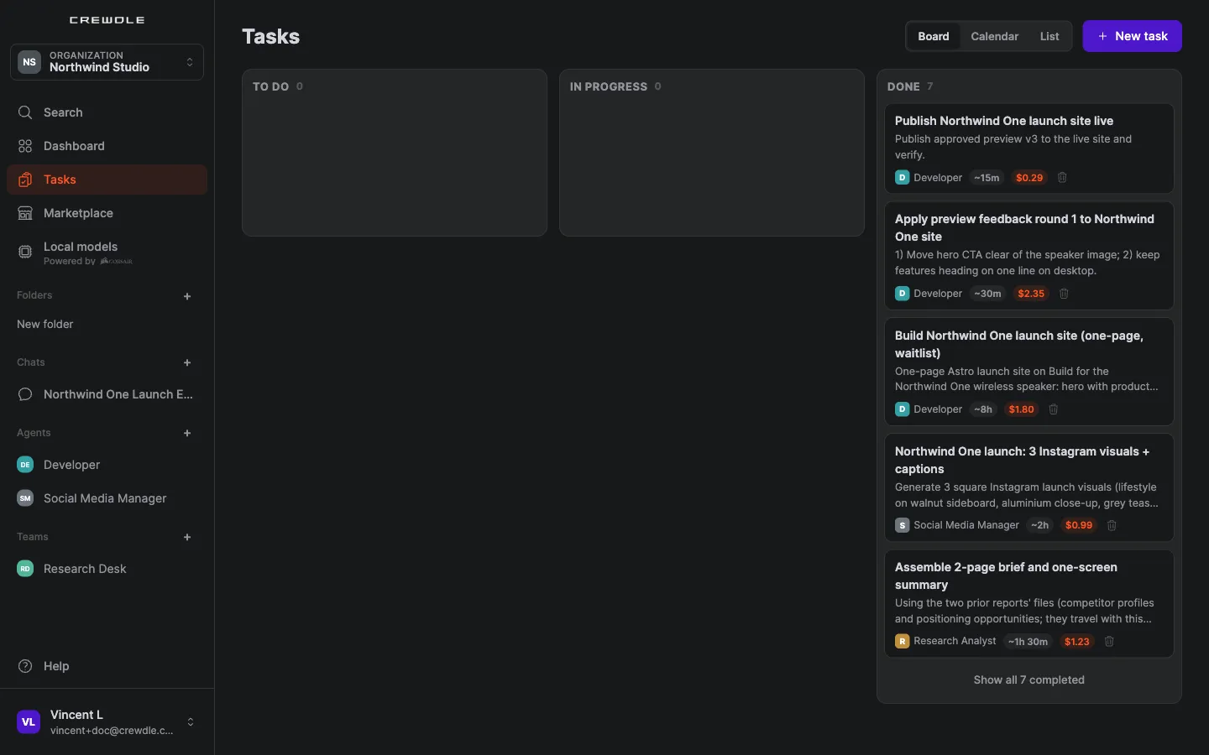The image size is (1209, 755).
Task: Delete the 3 Instagram visuals task
Action: pos(1112,525)
